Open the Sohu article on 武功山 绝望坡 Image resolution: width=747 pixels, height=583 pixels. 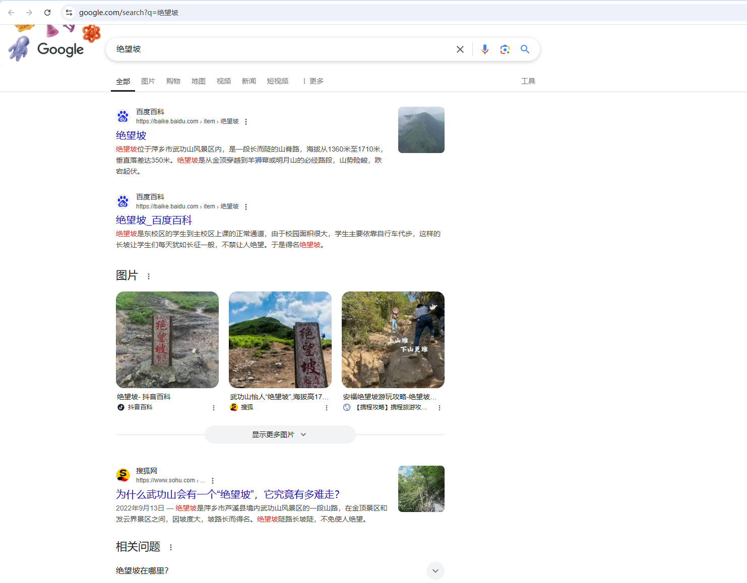click(x=228, y=494)
